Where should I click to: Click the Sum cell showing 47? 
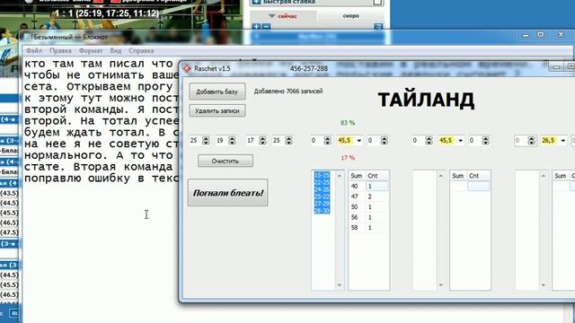pyautogui.click(x=358, y=196)
